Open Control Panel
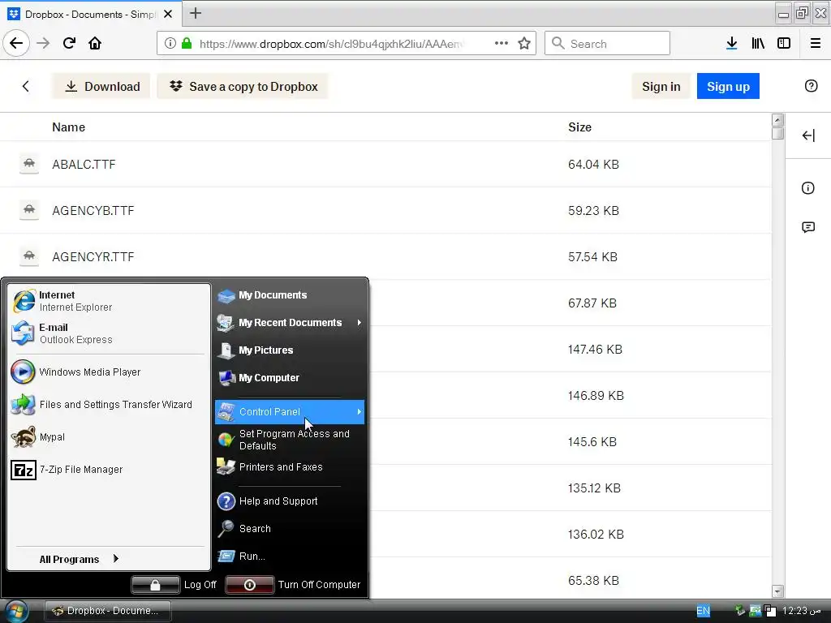 click(290, 411)
